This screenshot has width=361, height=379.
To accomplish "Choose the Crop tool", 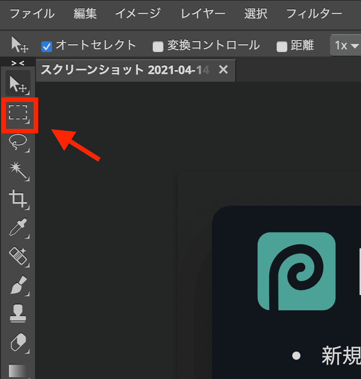I will click(x=18, y=198).
